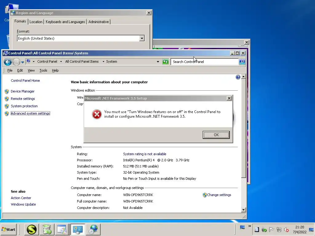This screenshot has height=236, width=315.
Task: Click OK in the .NET Framework Setup dialog
Action: pos(216,135)
